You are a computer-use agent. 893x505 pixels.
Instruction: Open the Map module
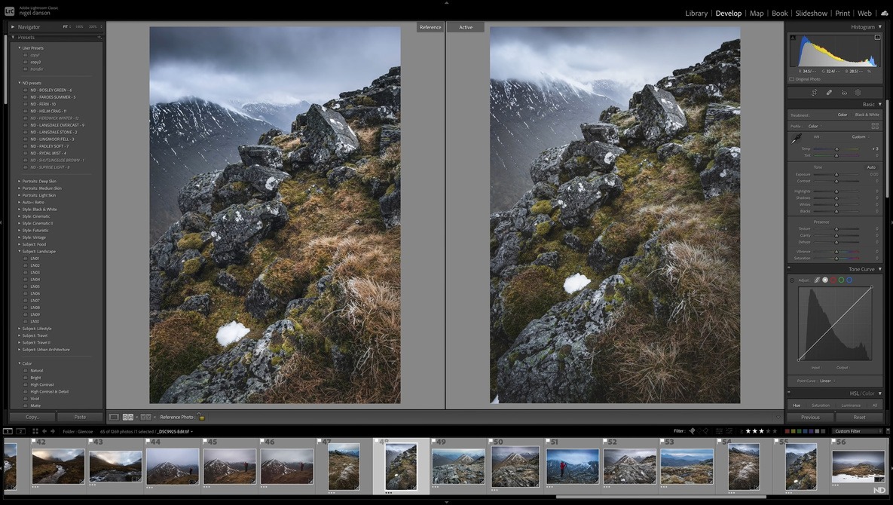coord(757,13)
